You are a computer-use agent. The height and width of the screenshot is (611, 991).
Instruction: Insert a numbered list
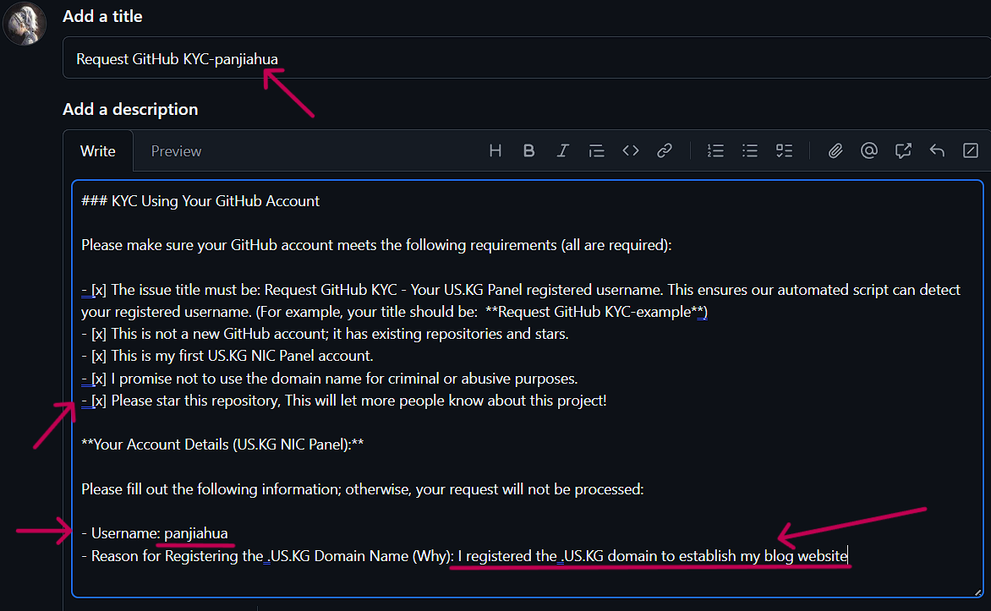715,151
